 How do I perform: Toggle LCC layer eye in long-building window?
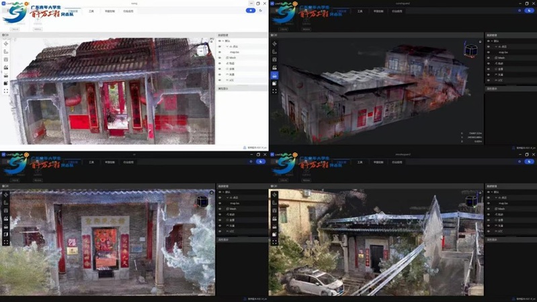coord(489,80)
